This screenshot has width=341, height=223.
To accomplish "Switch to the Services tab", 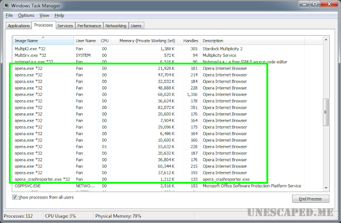I will (65, 26).
